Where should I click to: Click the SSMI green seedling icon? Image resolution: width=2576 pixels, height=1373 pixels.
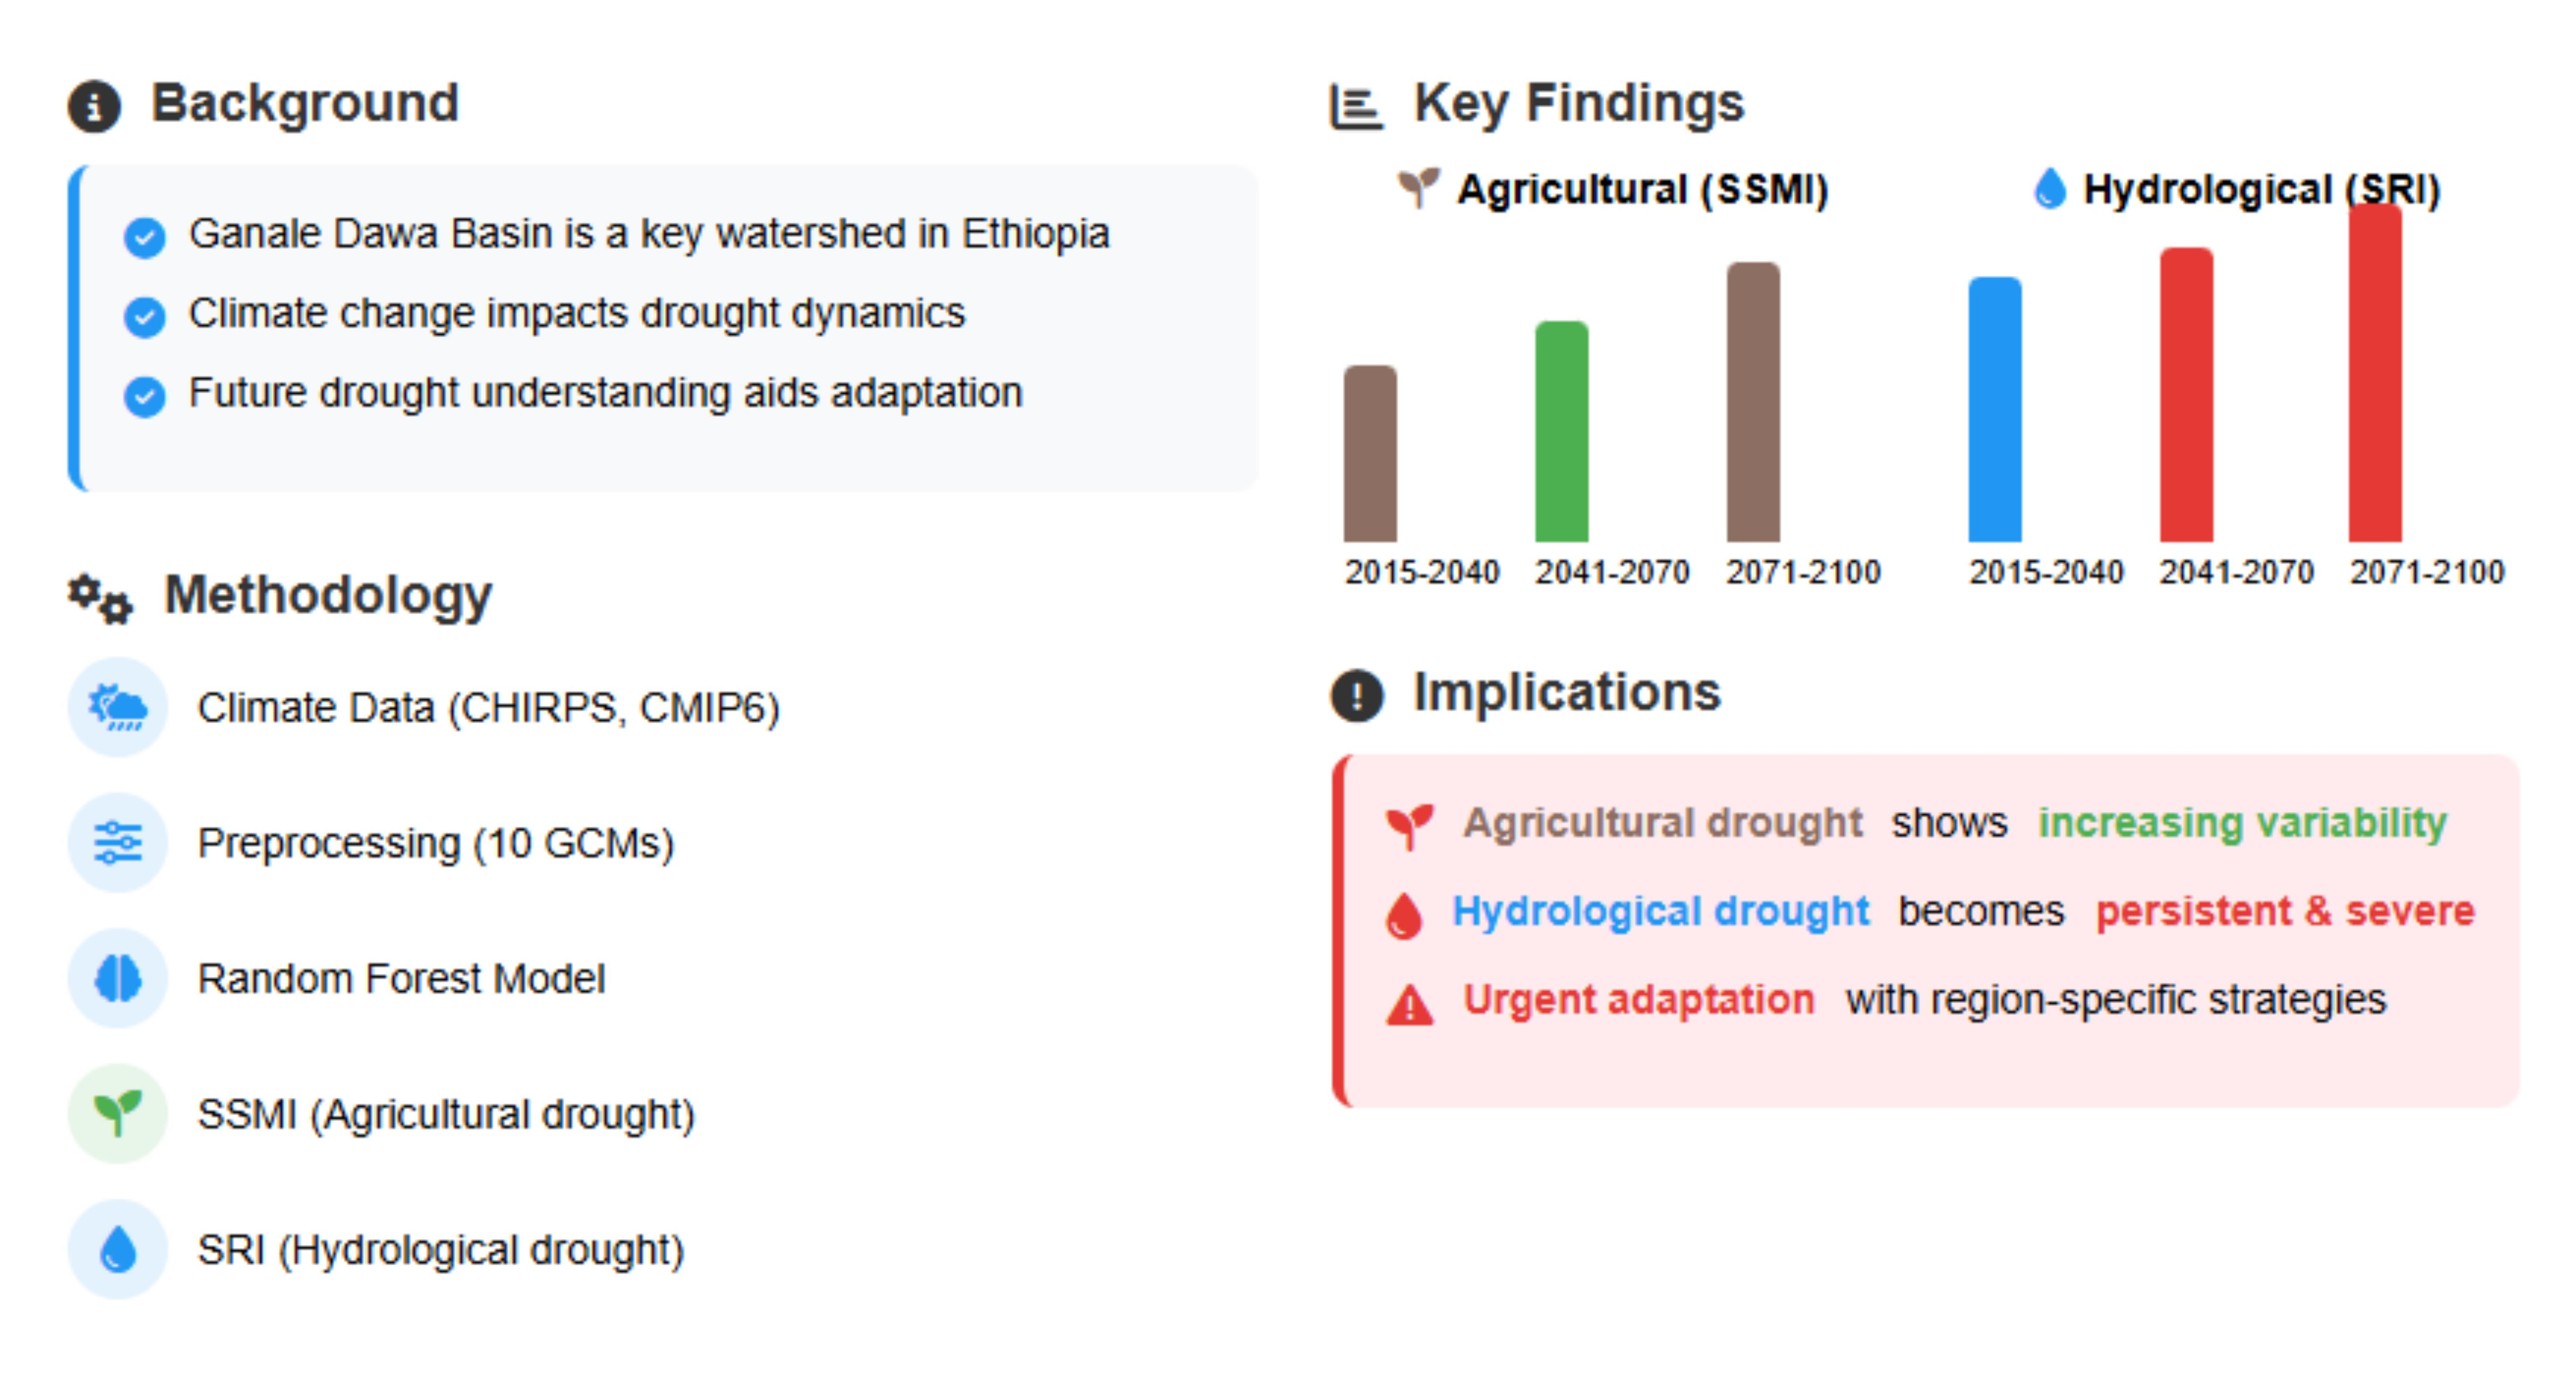[x=118, y=1113]
